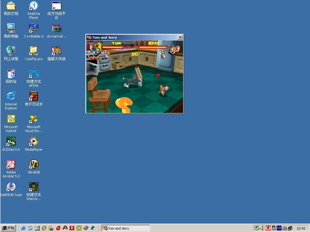Click the red-and-white tray icon beside the speaker
The image size is (310, 232).
pyautogui.click(x=268, y=228)
